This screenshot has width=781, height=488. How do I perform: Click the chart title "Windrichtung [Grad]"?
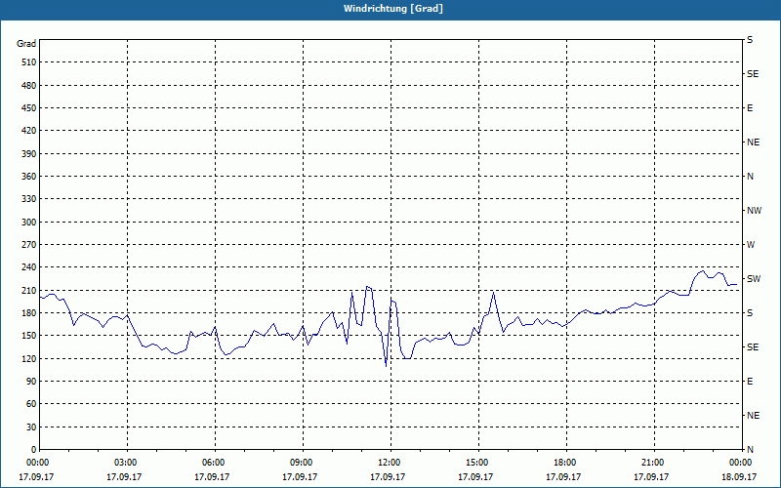[393, 9]
